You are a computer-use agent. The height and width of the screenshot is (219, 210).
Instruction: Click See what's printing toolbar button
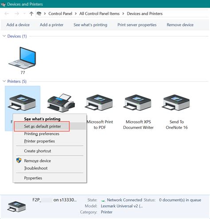90,25
